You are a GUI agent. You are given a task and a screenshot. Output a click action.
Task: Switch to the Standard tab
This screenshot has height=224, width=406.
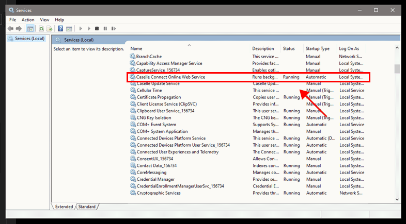pyautogui.click(x=87, y=206)
